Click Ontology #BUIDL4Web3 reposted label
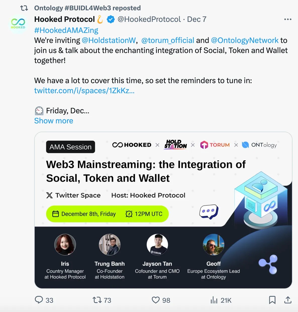This screenshot has width=298, height=312. pos(87,8)
